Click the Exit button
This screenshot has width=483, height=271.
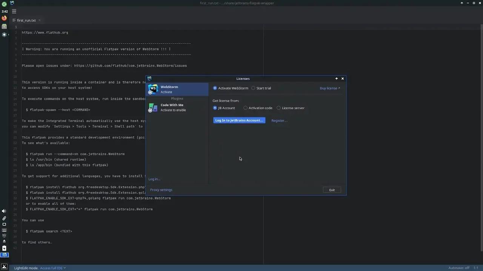point(332,190)
